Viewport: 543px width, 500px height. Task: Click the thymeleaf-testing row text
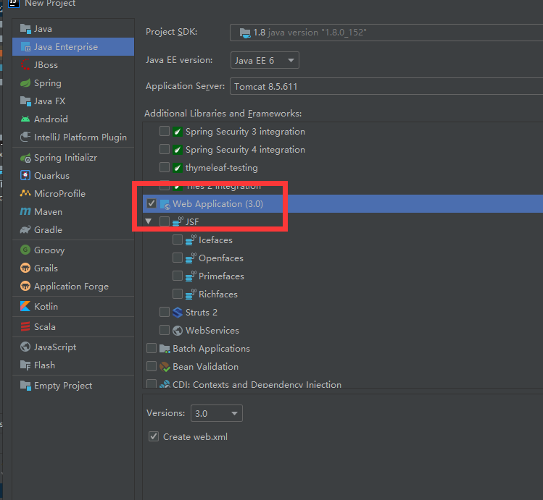pos(222,168)
